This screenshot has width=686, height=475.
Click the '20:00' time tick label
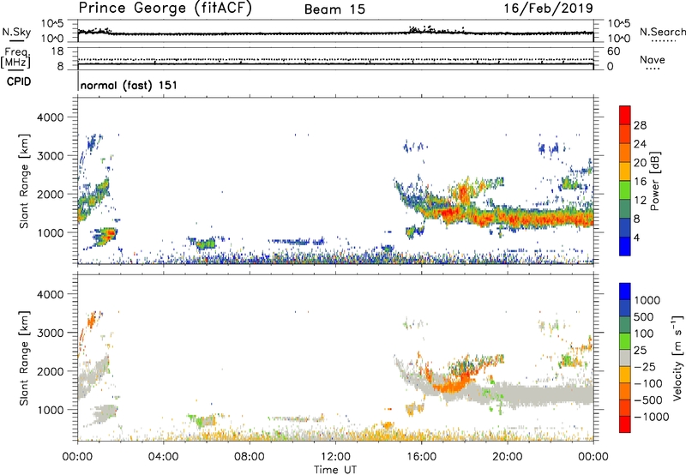tap(508, 457)
